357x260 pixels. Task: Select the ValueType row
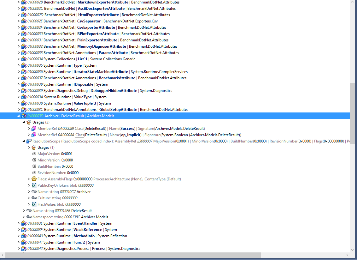tap(175, 97)
